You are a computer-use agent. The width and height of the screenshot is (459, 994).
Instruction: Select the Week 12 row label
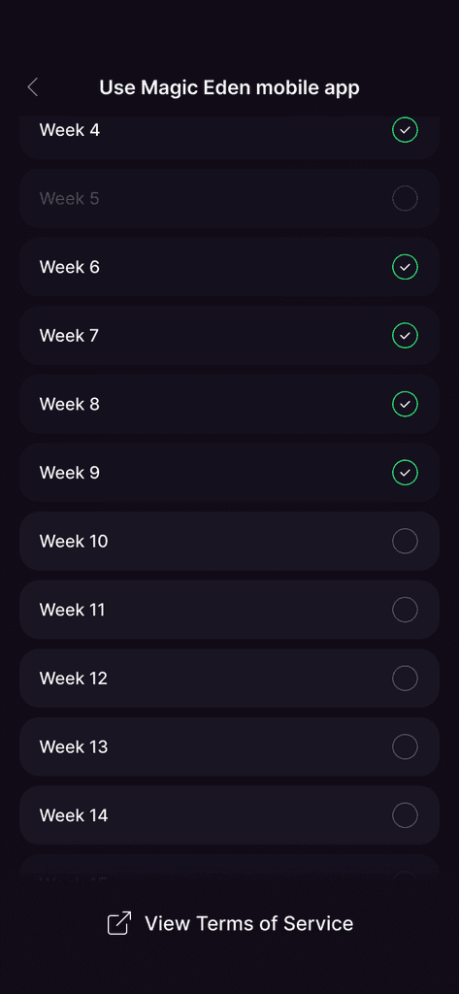74,678
